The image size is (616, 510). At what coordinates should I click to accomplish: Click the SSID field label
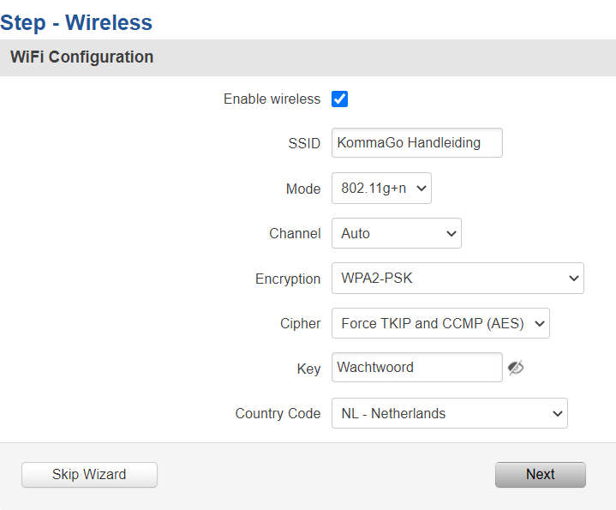pos(304,143)
